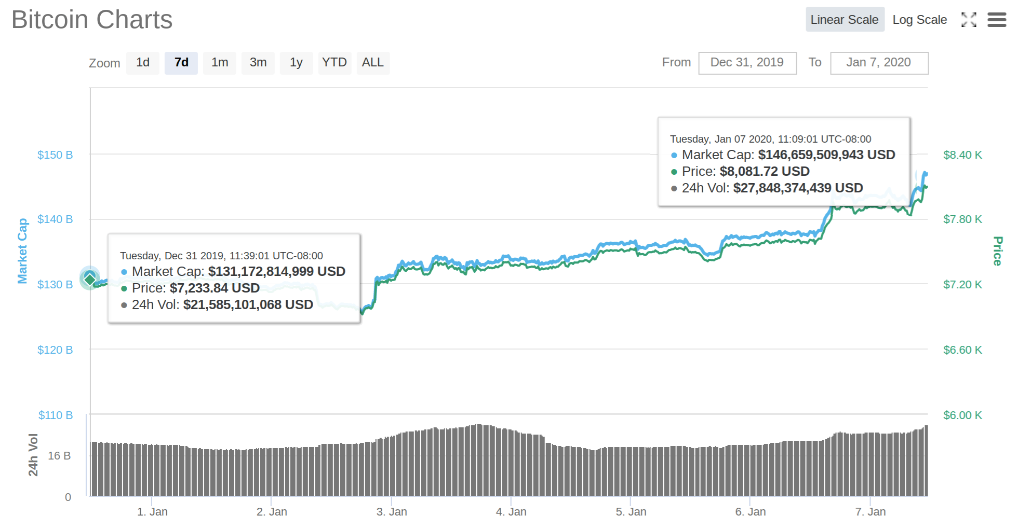Image resolution: width=1031 pixels, height=529 pixels.
Task: Set zoom range to 7d
Action: pos(181,63)
